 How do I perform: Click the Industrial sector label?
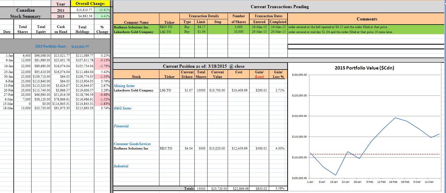coord(121,166)
